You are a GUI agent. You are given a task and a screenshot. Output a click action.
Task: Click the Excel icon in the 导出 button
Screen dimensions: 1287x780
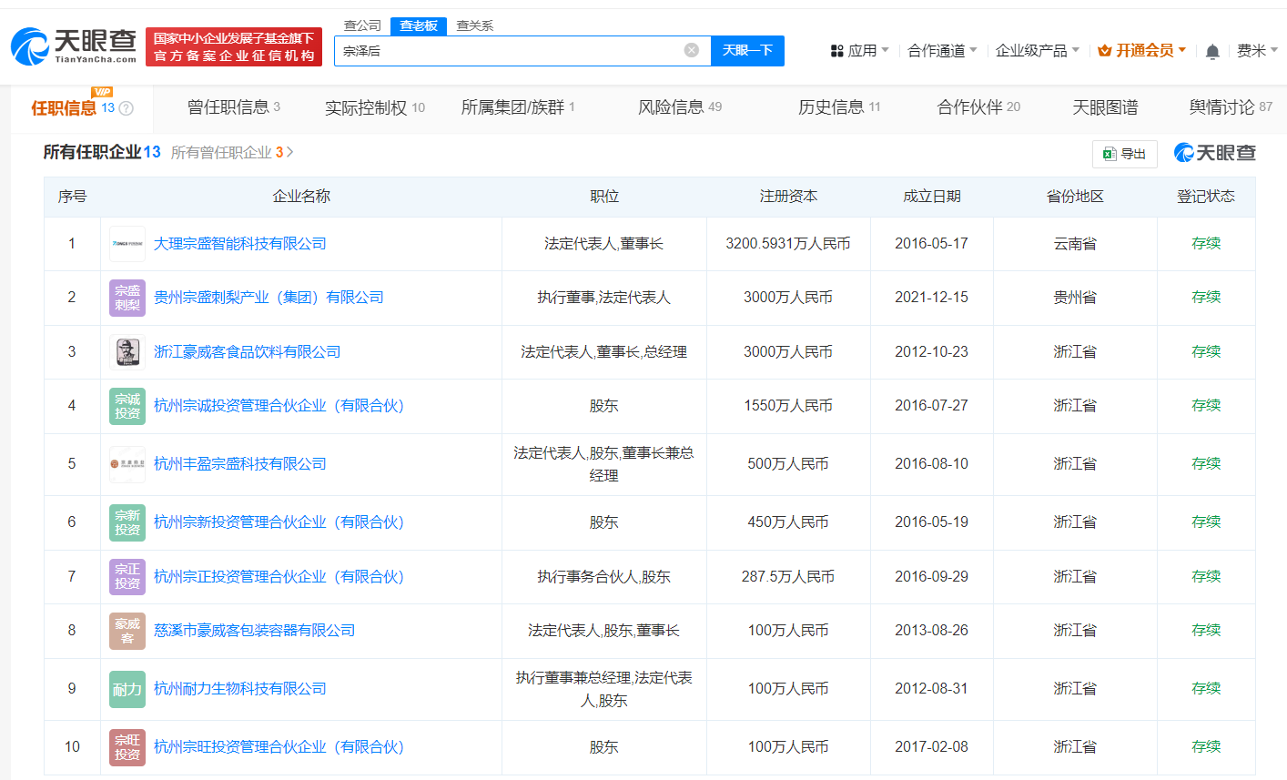tap(1109, 154)
